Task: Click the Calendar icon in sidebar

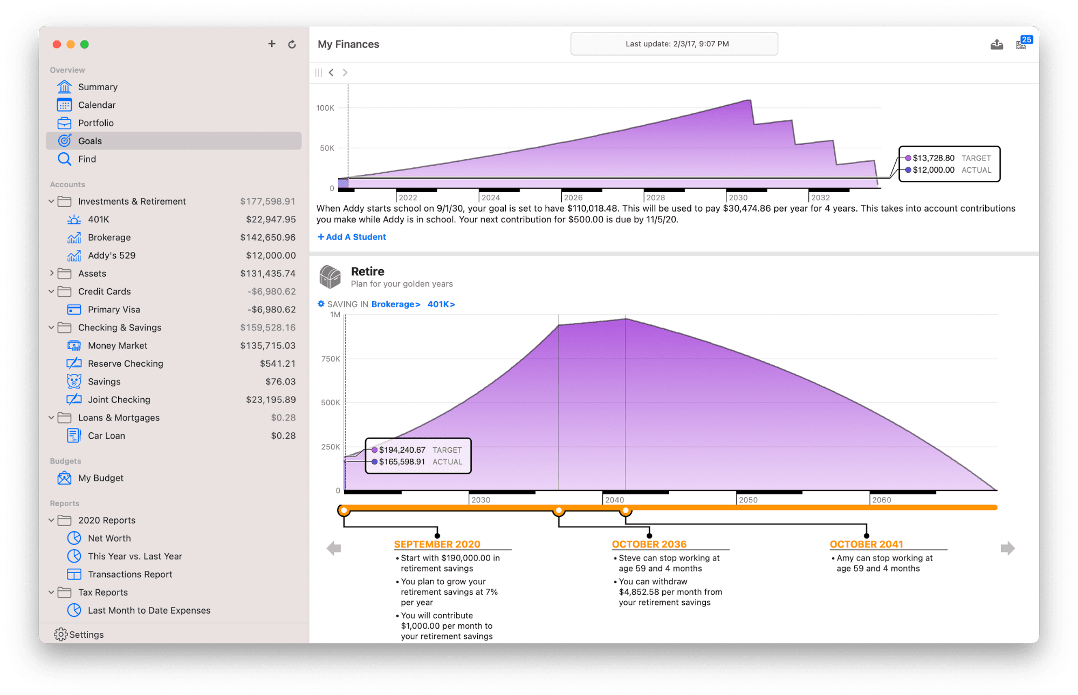Action: pos(64,105)
